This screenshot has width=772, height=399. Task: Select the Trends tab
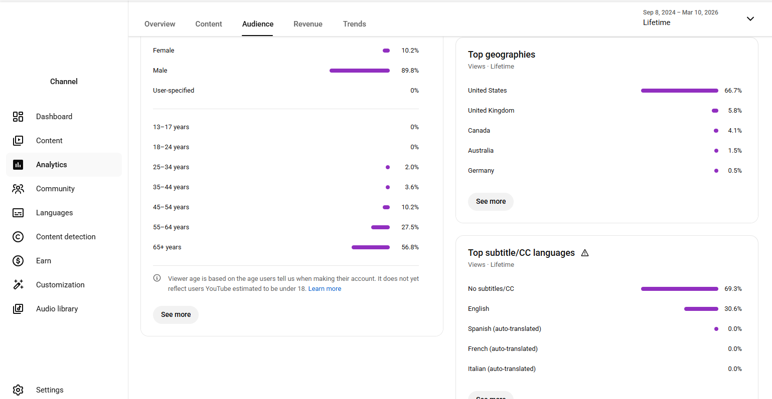[x=354, y=24]
